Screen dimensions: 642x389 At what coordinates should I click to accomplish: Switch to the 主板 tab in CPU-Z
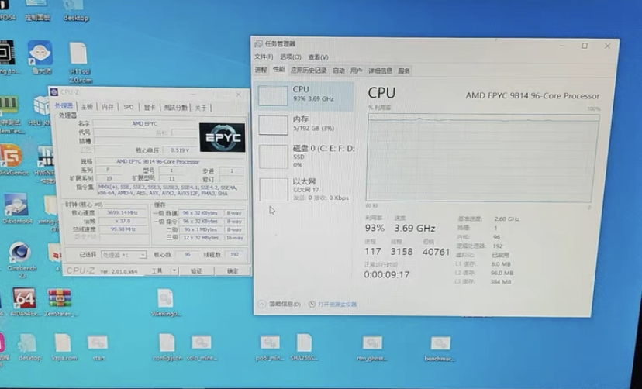(x=87, y=107)
